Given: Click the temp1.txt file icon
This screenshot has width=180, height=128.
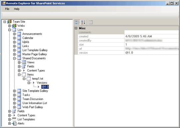Looking at the screenshot, I should 29,79.
